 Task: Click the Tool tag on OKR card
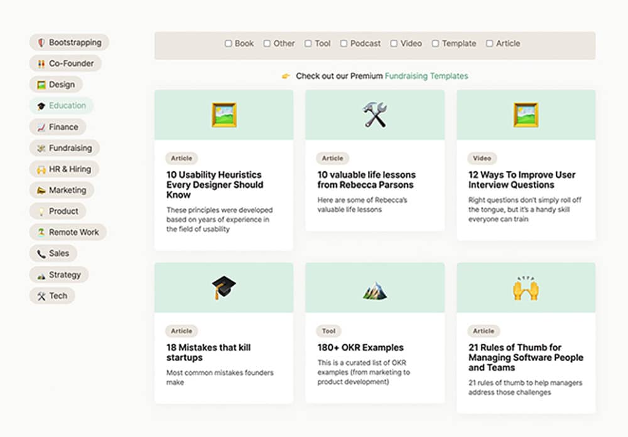(x=328, y=331)
